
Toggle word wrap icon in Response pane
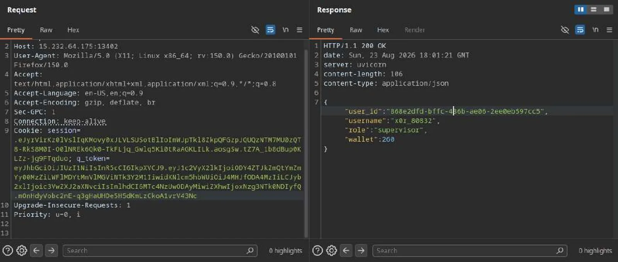tap(580, 30)
